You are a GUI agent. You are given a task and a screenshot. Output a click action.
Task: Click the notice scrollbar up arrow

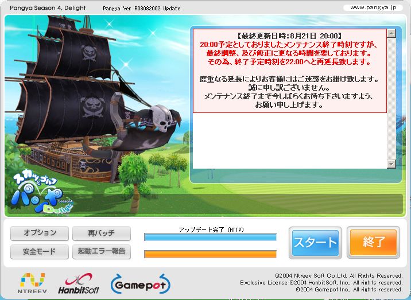click(391, 33)
